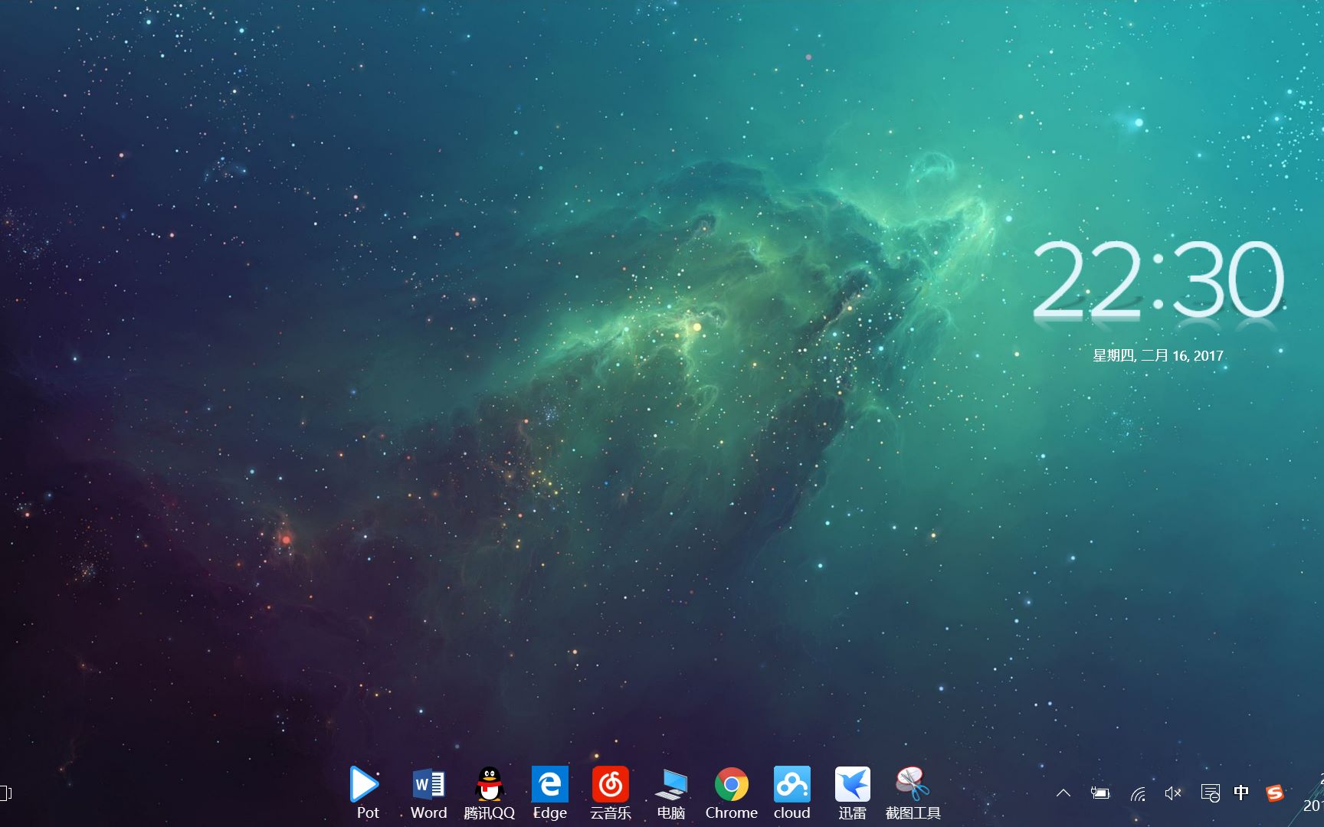Open the 截图工具 snipping tool

(913, 786)
